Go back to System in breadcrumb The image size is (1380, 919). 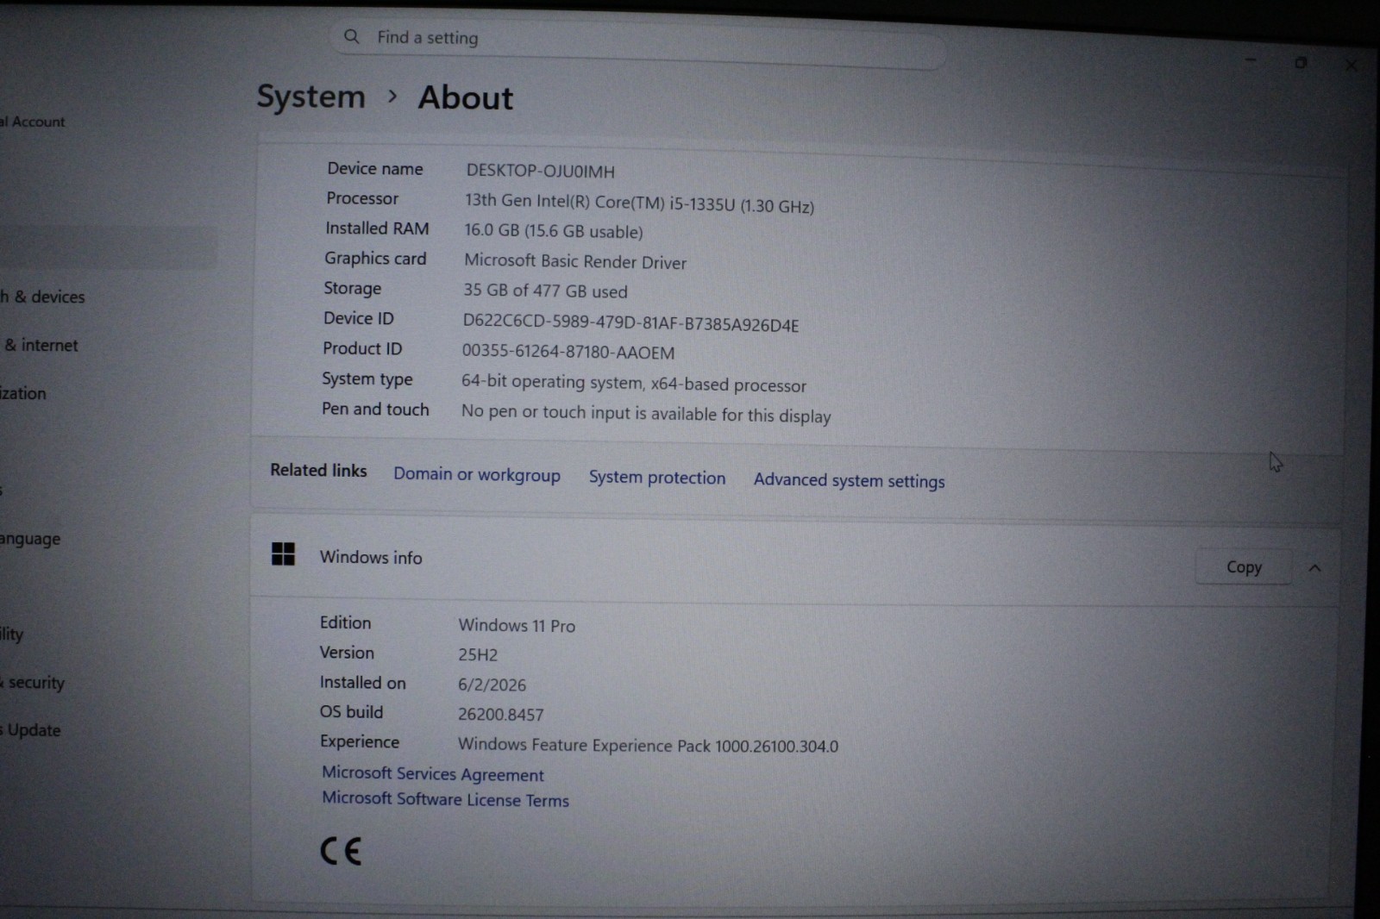311,97
